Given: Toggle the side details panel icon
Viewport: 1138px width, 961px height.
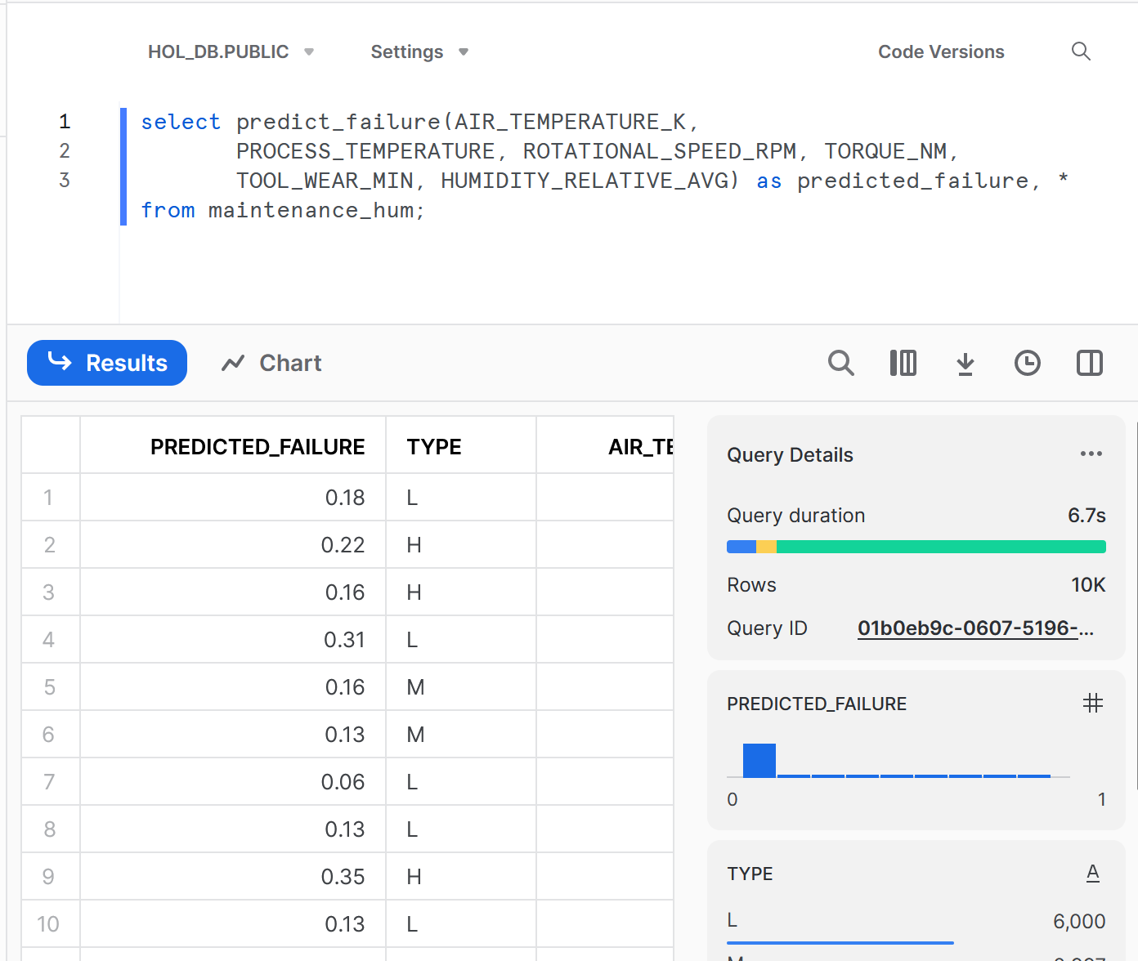Looking at the screenshot, I should [x=1089, y=363].
